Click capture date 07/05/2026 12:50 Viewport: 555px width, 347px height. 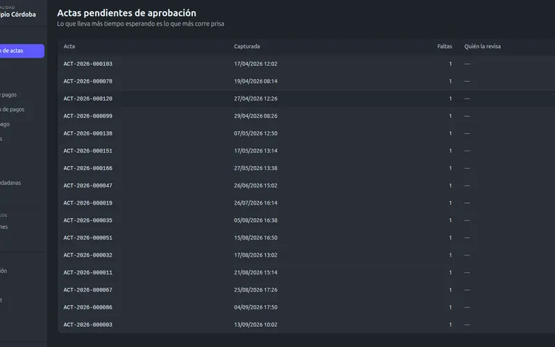click(x=255, y=133)
